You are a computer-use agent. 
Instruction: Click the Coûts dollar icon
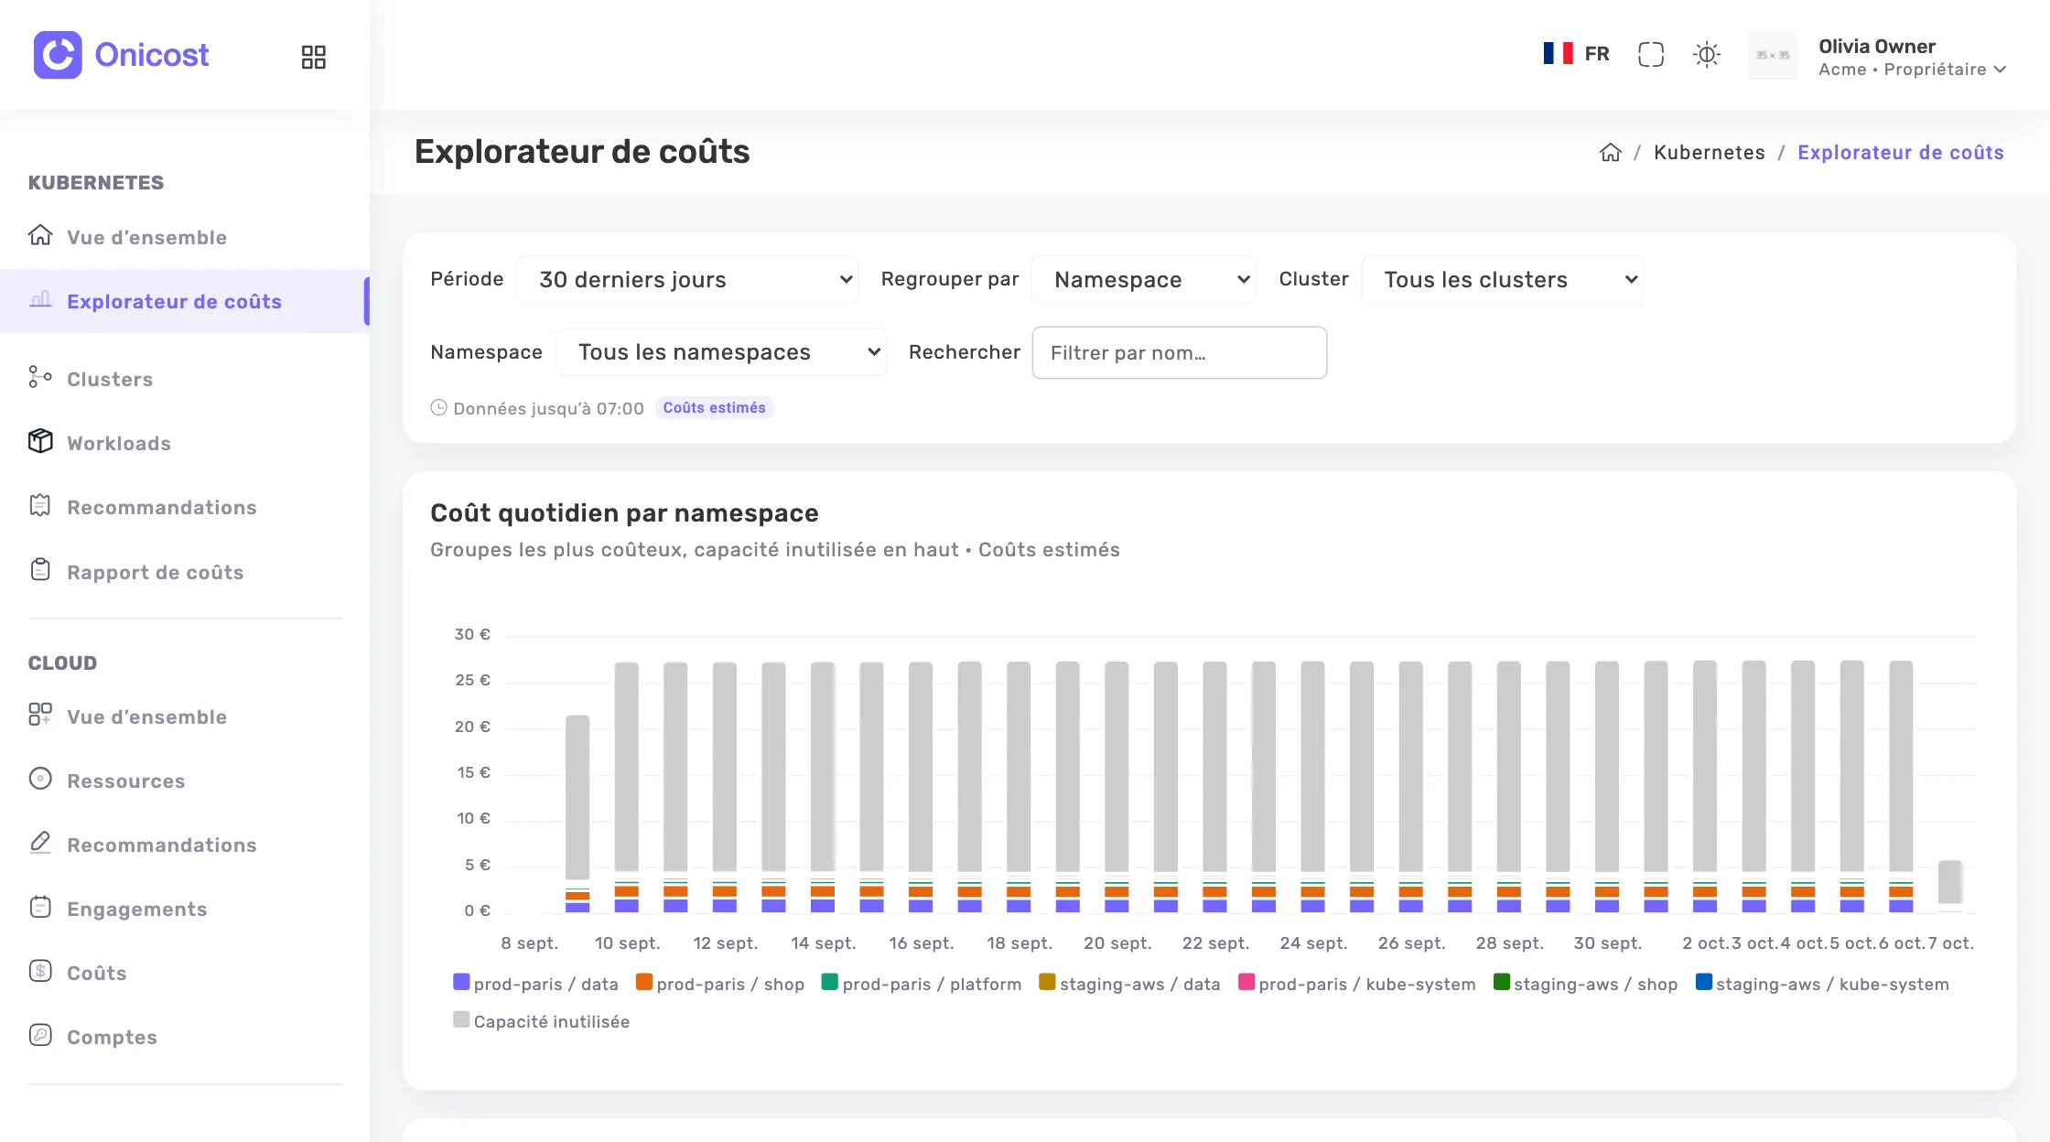point(40,971)
